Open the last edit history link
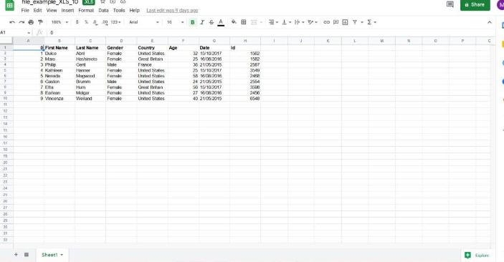Image resolution: width=504 pixels, height=262 pixels. click(x=172, y=10)
